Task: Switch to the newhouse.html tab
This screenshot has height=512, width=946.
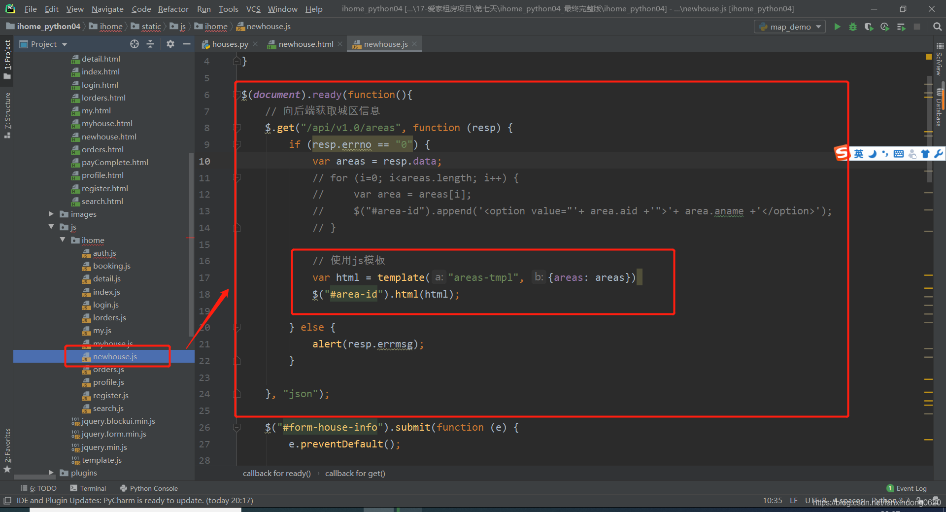Action: click(305, 44)
